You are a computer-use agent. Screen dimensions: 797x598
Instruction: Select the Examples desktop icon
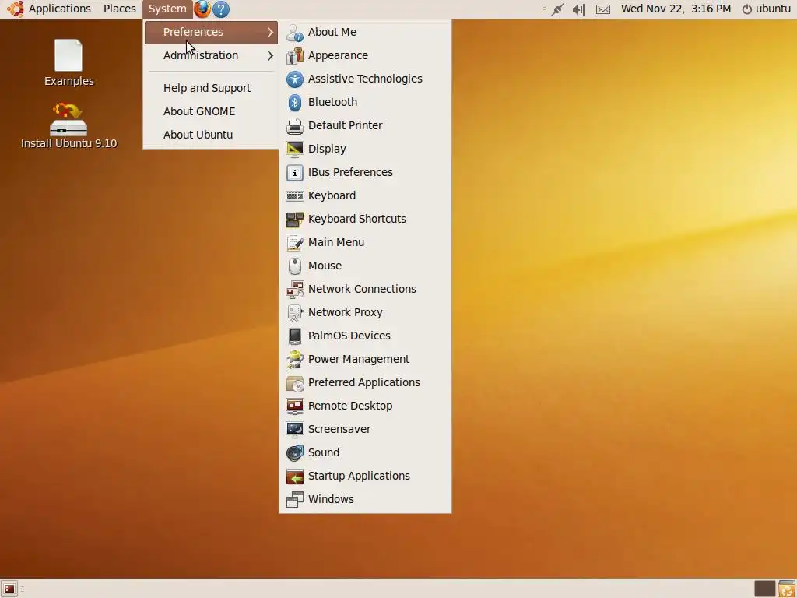coord(68,62)
